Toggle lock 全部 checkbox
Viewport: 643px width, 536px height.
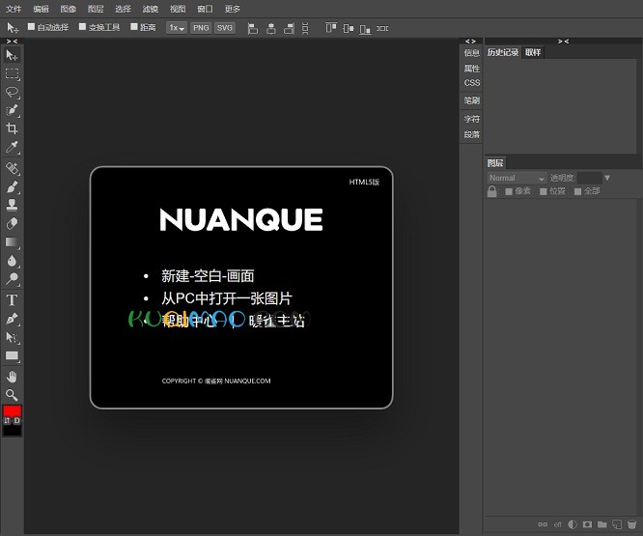(x=577, y=191)
